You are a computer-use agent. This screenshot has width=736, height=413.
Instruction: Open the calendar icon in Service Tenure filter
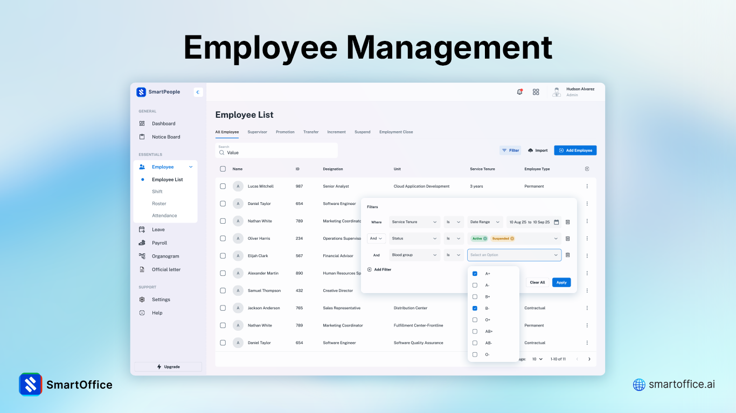[x=557, y=222]
